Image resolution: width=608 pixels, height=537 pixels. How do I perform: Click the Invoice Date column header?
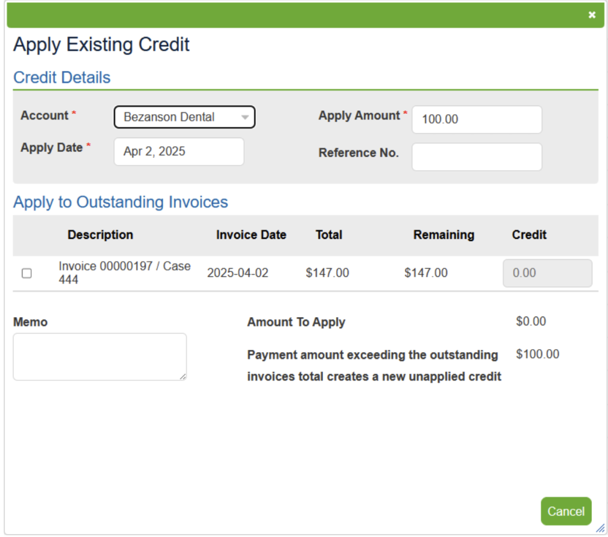(251, 235)
